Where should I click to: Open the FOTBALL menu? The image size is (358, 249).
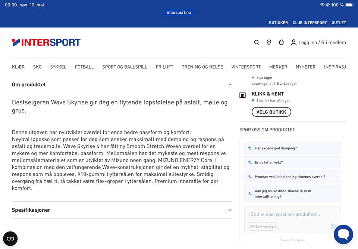tap(84, 67)
